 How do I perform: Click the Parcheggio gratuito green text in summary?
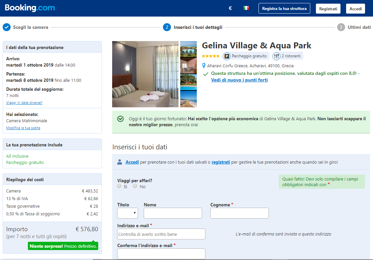point(25,163)
